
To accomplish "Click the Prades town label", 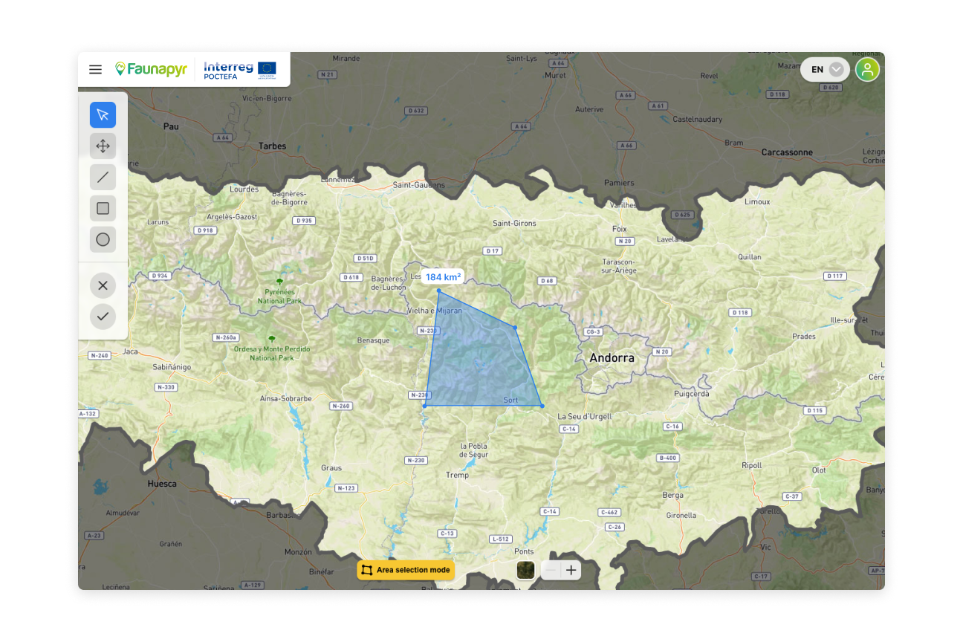I will click(803, 336).
